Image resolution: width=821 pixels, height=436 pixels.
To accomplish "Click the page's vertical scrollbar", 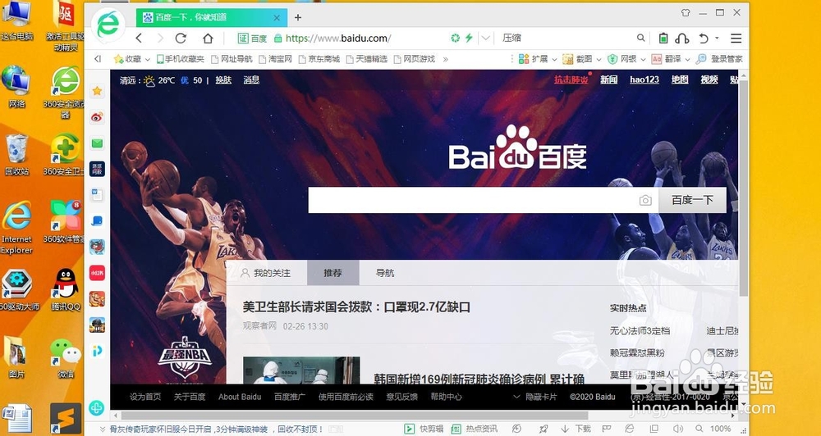I will coord(744,188).
